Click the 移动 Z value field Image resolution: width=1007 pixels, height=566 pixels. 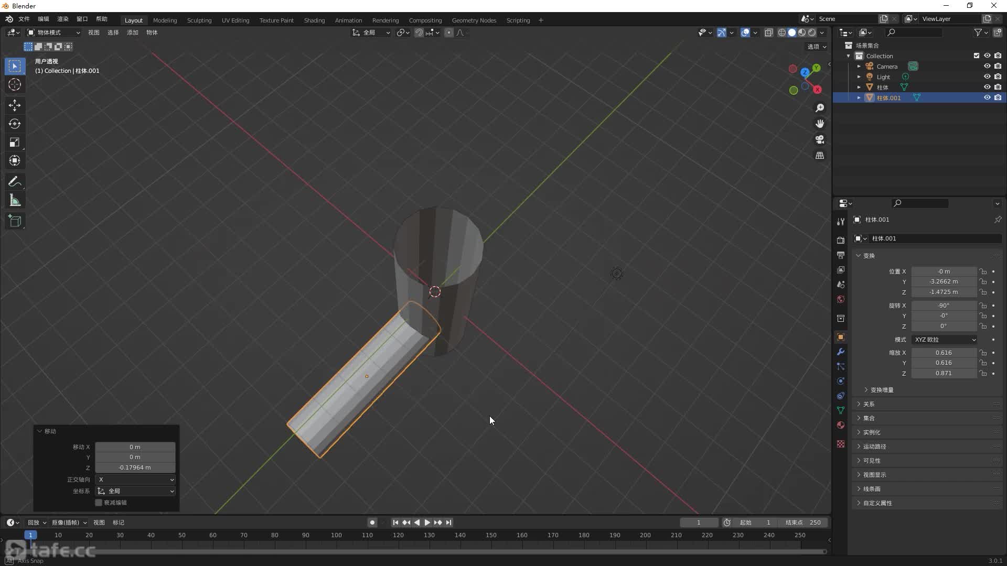point(135,467)
